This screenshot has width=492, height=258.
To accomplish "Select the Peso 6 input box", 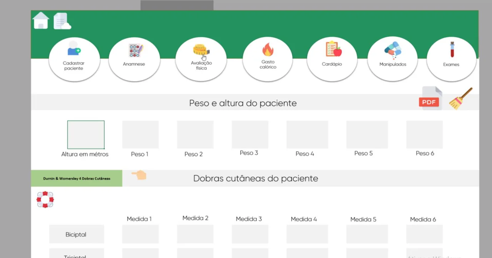I will tap(424, 135).
